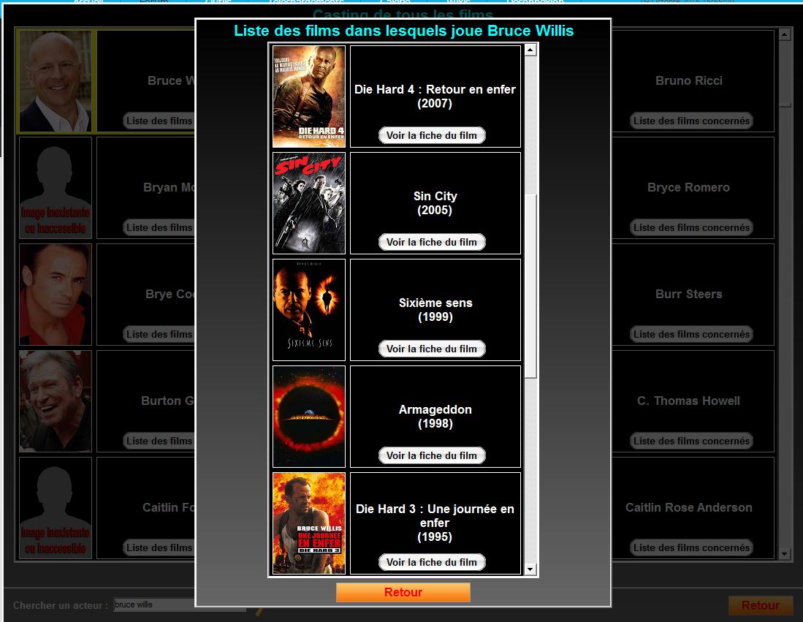Click placeholder image in Caitlin F row
Image resolution: width=803 pixels, height=622 pixels.
click(x=56, y=508)
